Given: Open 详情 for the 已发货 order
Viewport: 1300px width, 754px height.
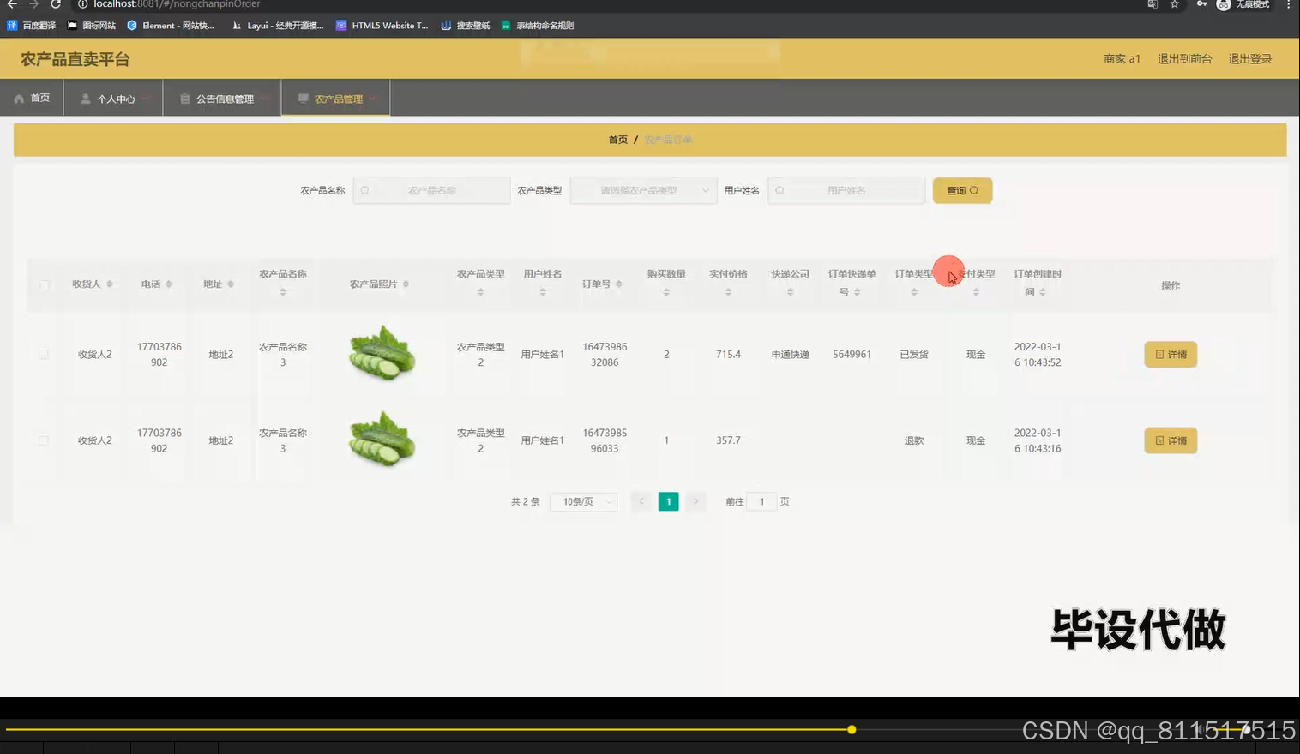Looking at the screenshot, I should (x=1171, y=355).
